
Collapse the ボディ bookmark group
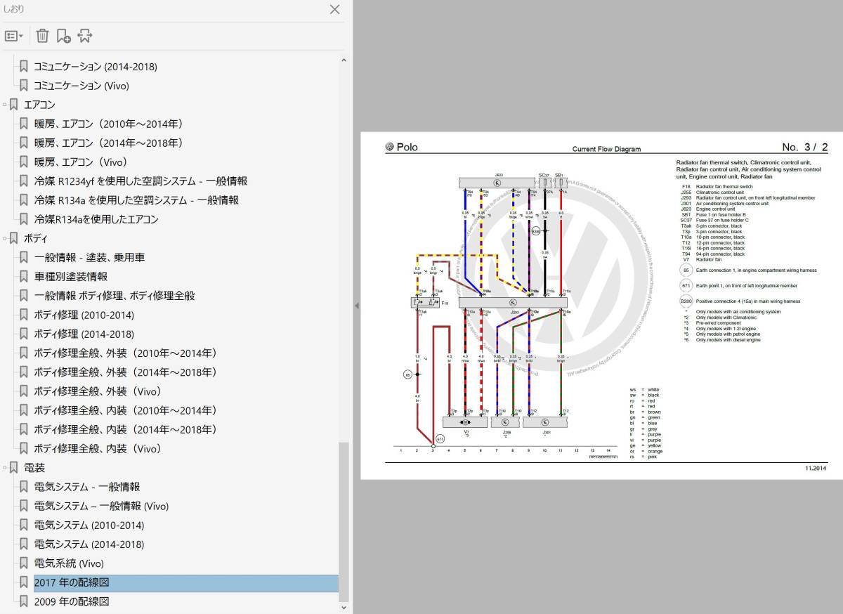tap(5, 238)
